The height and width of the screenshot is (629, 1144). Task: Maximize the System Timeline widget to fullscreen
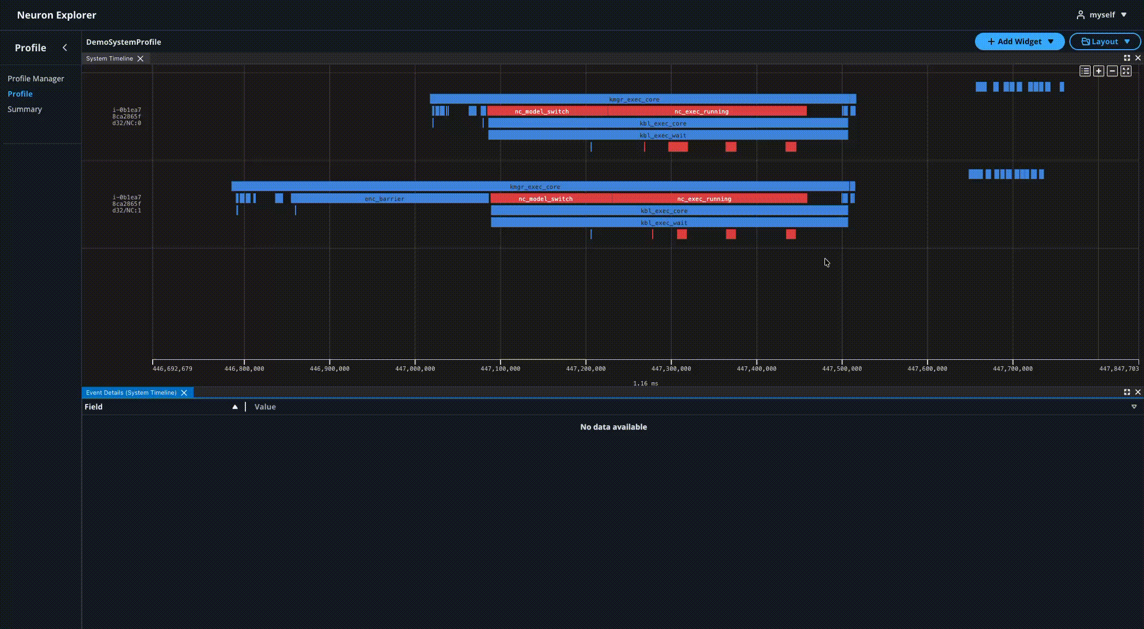pyautogui.click(x=1127, y=58)
